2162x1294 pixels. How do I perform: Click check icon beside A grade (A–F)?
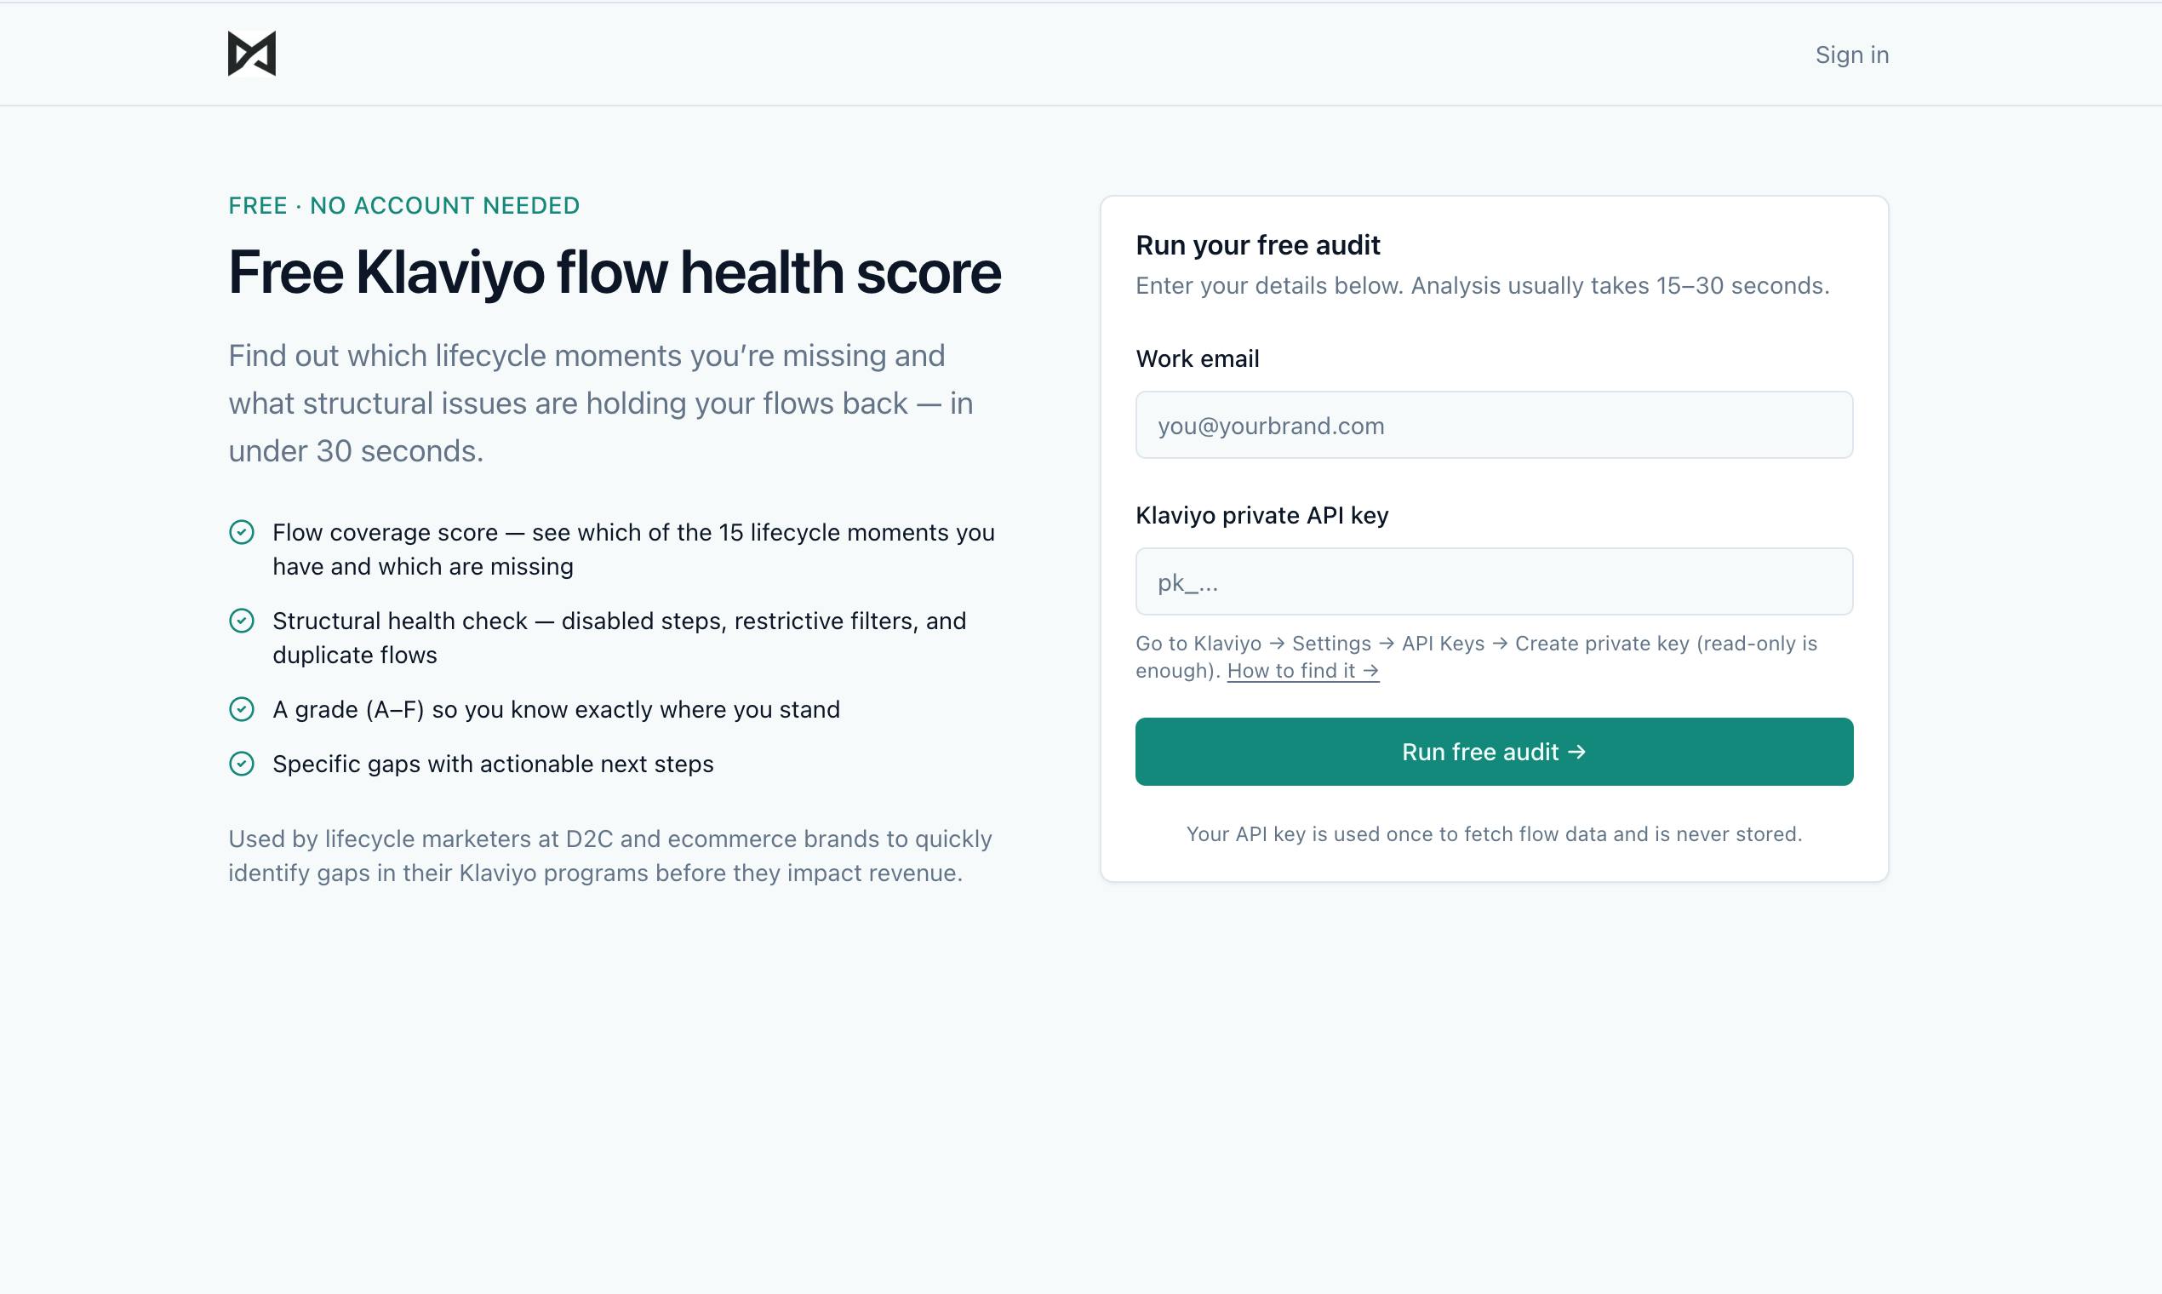(242, 709)
